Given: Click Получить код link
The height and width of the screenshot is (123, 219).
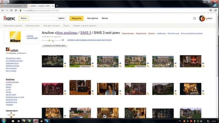Looking at the screenshot, I should point(173,33).
